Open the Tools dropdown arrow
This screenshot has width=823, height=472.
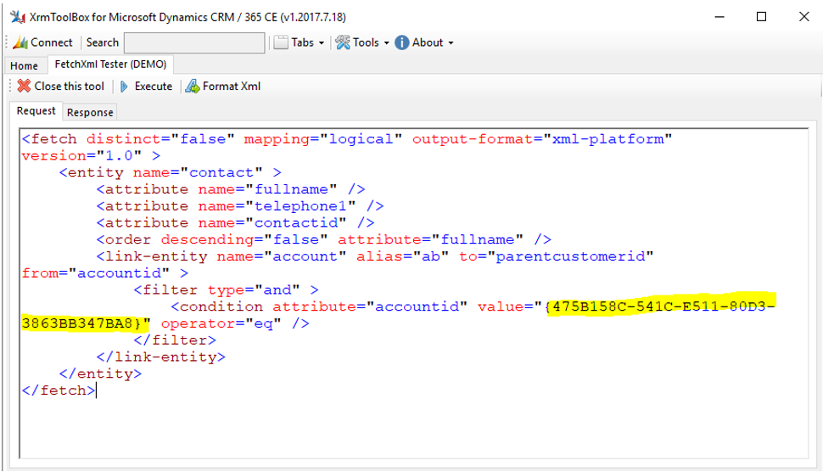[386, 43]
